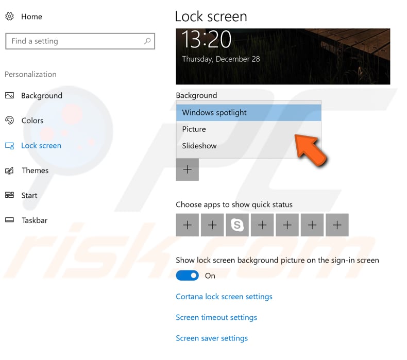Select Windows spotlight from Background dropdown
407x360 pixels.
point(249,113)
